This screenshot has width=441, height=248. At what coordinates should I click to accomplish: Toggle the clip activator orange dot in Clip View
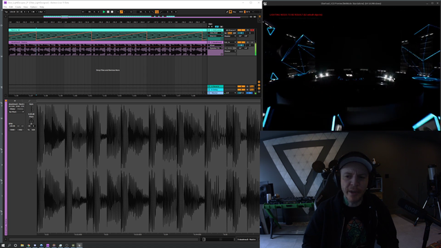click(x=6, y=101)
